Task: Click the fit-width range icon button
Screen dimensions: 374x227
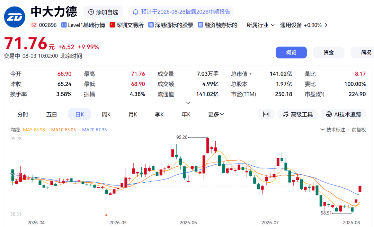Action: (x=266, y=114)
